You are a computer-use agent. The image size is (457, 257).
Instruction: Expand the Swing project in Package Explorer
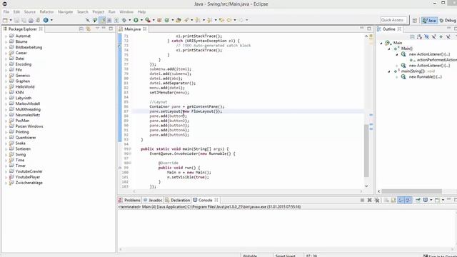click(6, 155)
